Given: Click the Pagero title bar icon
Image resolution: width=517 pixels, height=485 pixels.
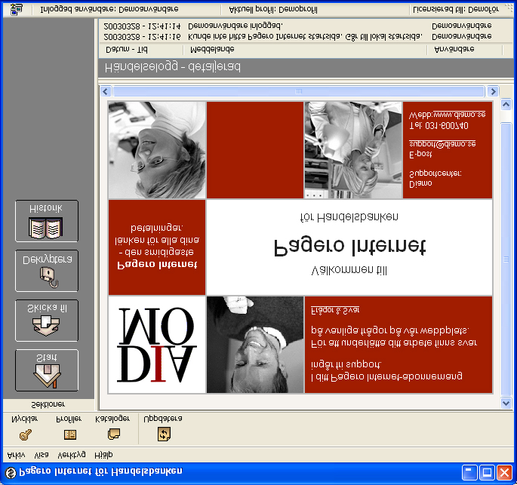Looking at the screenshot, I should [x=11, y=472].
